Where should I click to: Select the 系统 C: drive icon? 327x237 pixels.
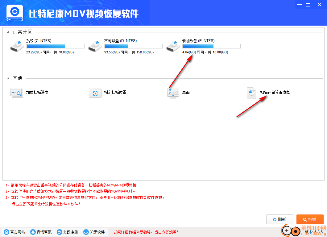click(x=17, y=46)
